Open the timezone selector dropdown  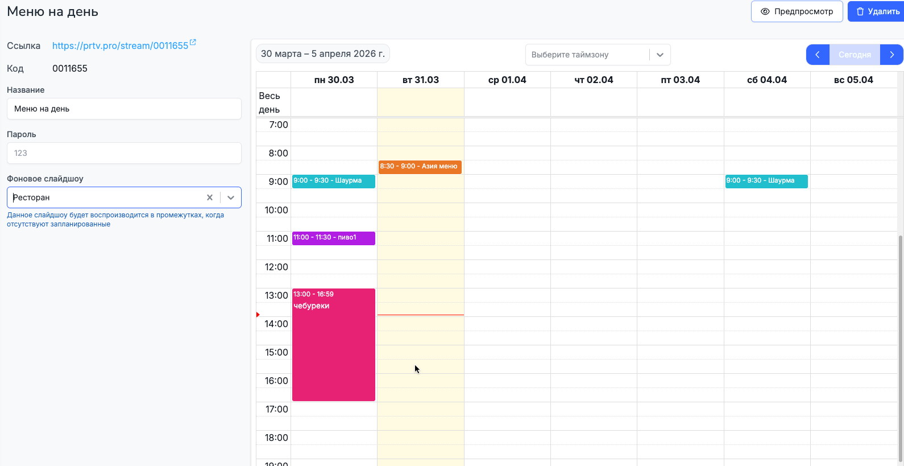point(660,55)
